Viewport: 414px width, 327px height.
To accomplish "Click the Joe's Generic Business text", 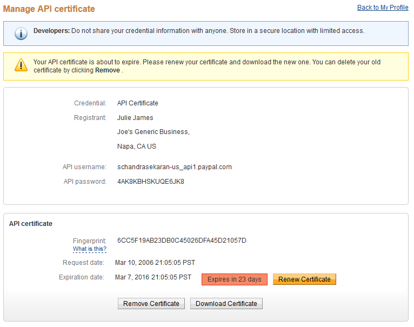I will [x=153, y=132].
